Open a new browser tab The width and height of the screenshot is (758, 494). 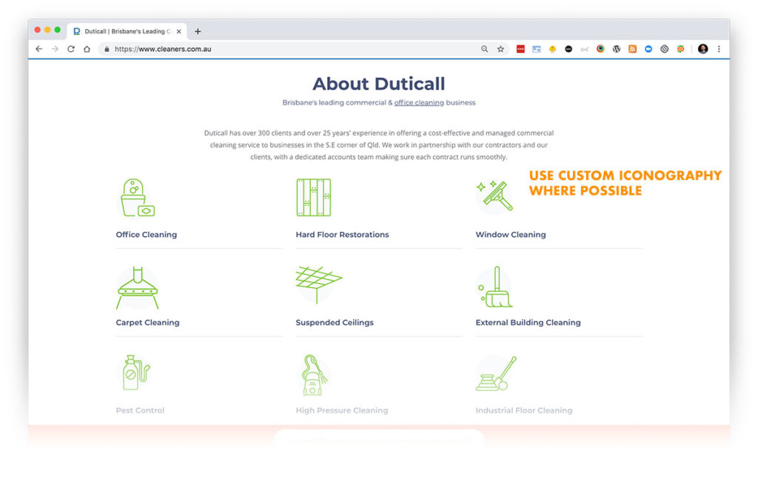198,31
